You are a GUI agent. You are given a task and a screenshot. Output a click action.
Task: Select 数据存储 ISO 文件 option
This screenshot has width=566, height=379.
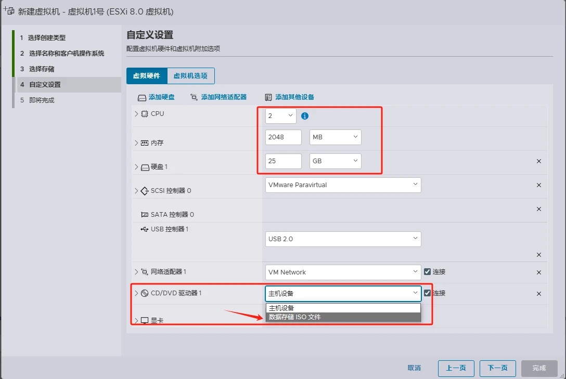tap(343, 317)
